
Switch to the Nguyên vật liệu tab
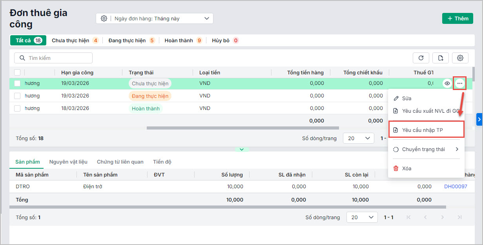click(68, 162)
